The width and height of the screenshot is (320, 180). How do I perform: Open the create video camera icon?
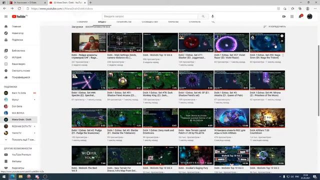284,16
